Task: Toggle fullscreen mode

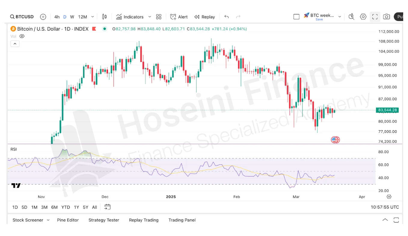Action: tap(375, 17)
